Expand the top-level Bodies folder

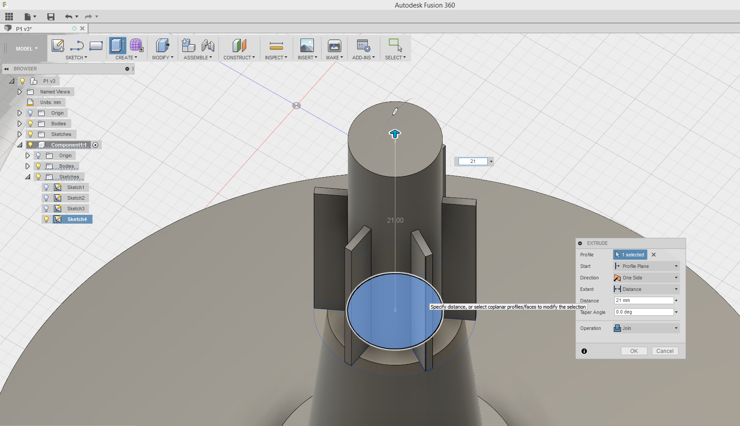[19, 124]
